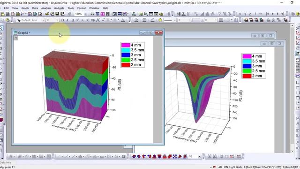
Task: Select the Frequency (Hz) axis title in Graph3
Action: [x=64, y=128]
